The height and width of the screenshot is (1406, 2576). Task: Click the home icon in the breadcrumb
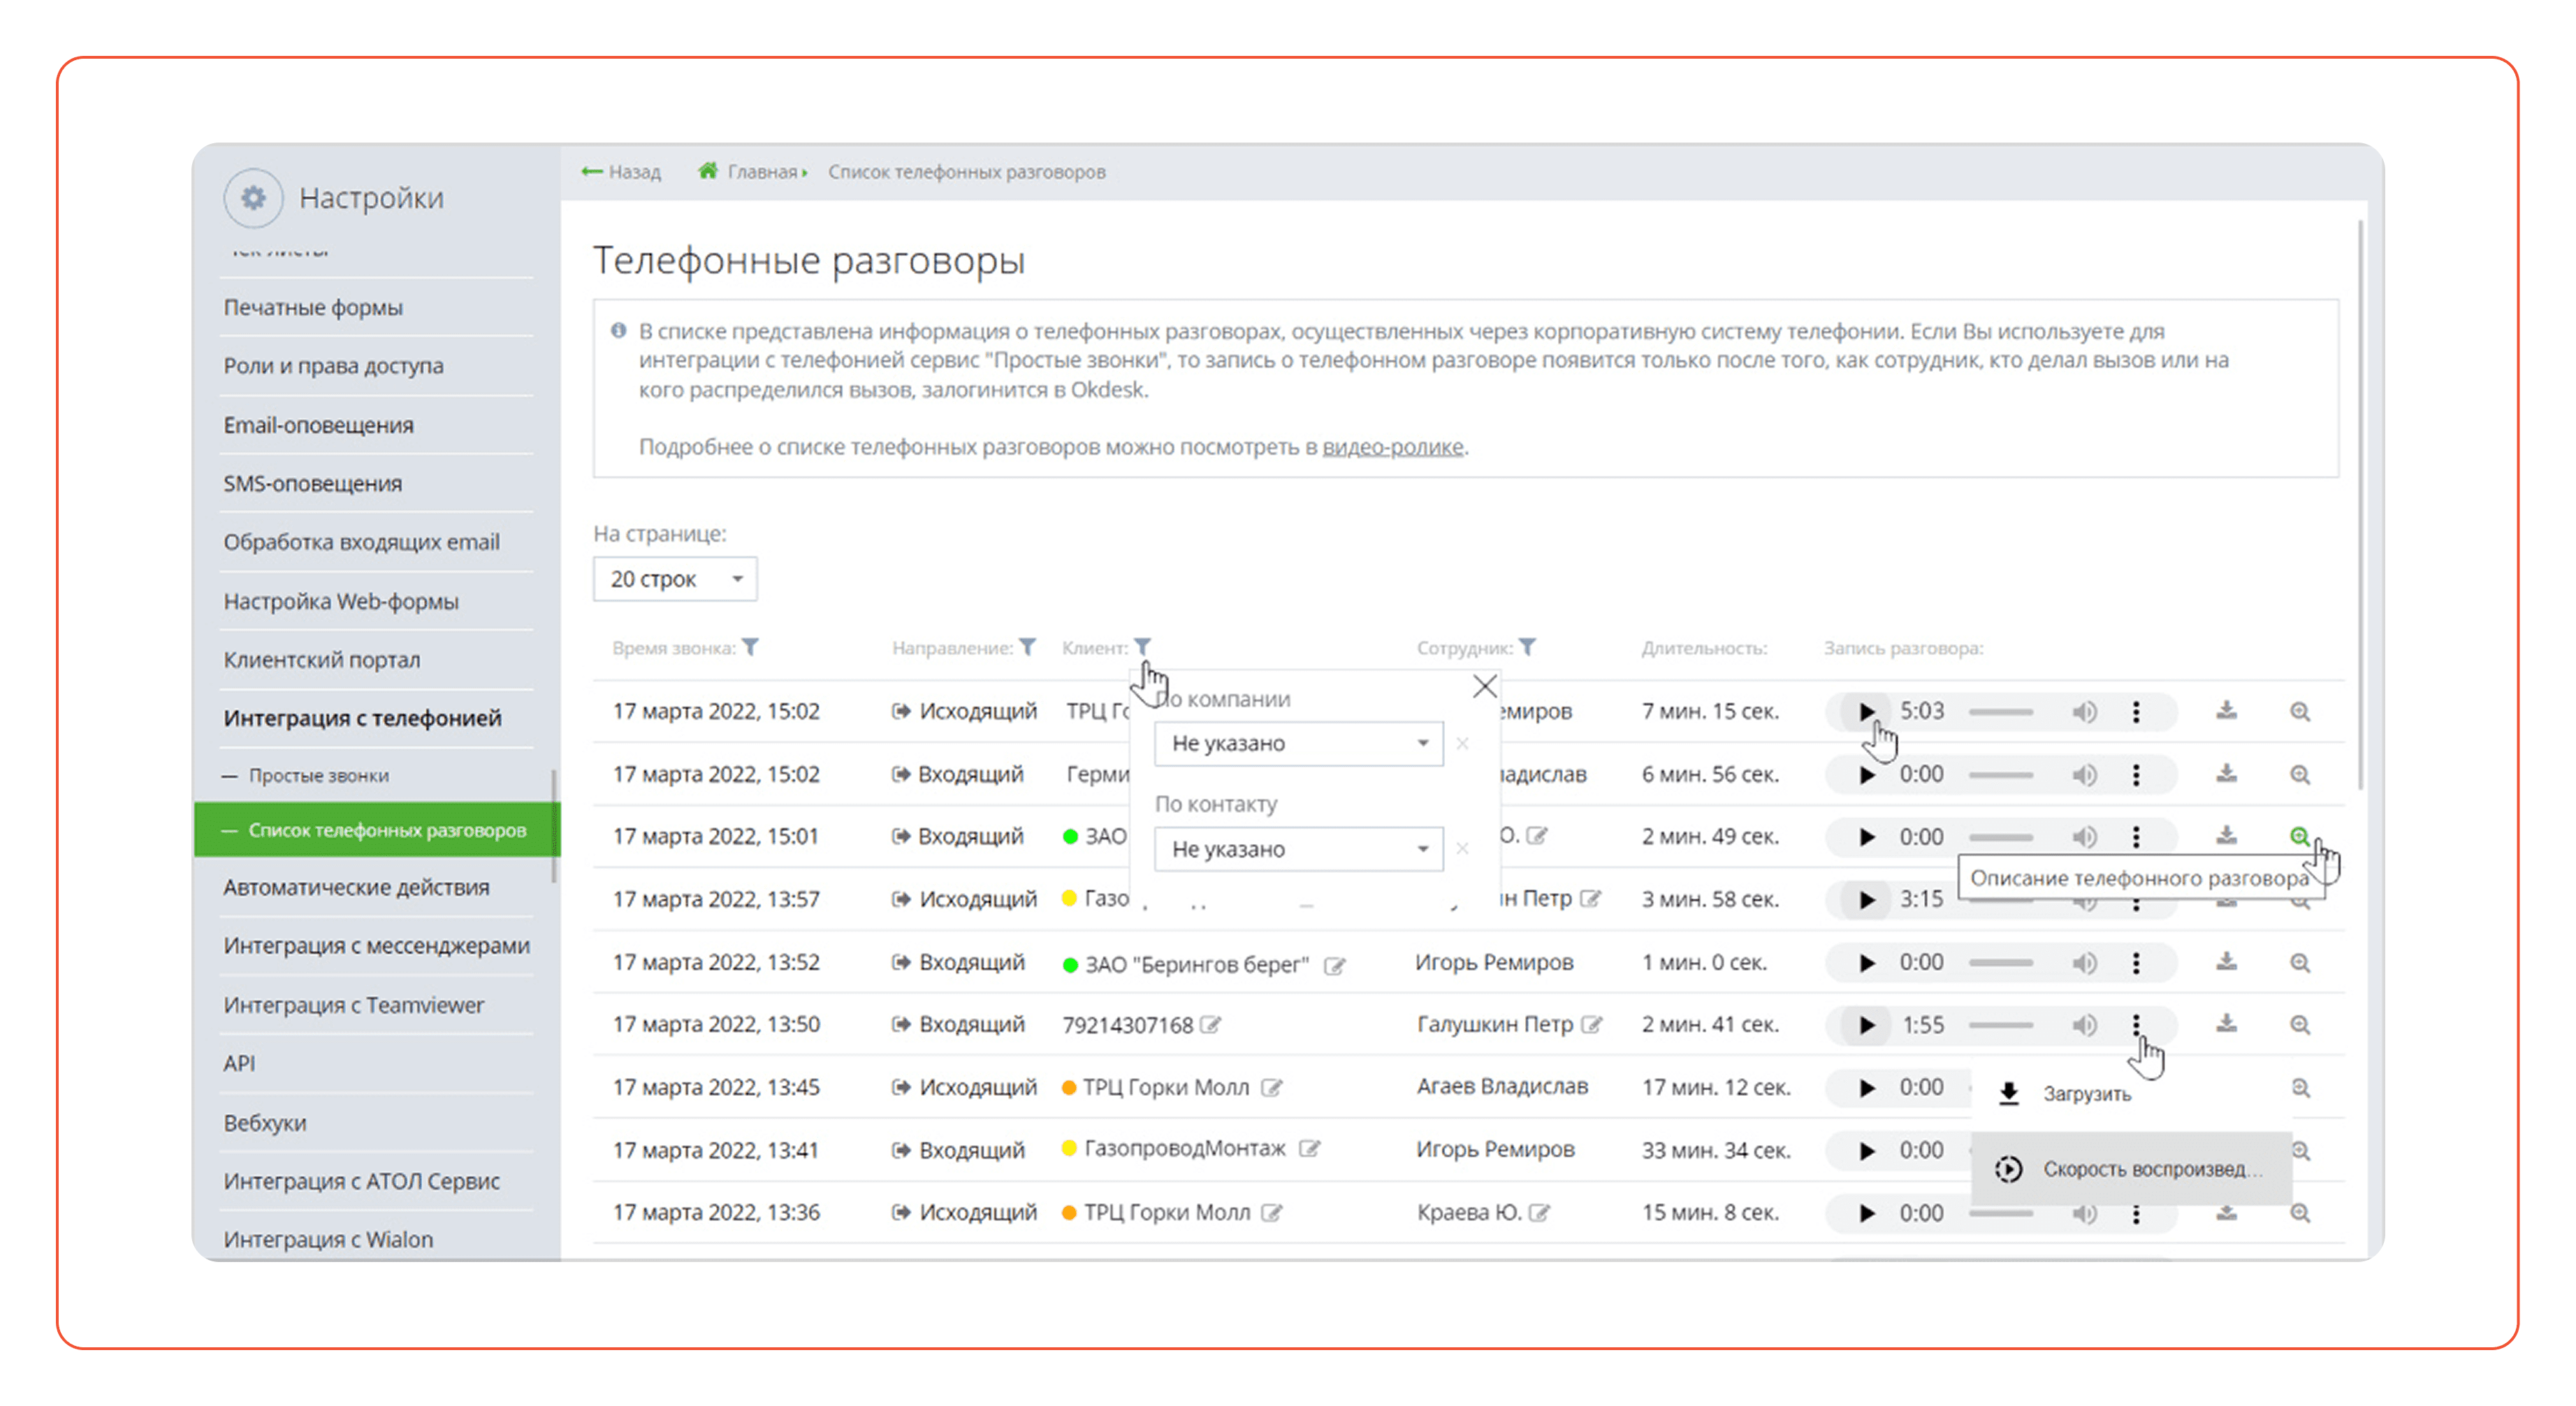click(x=708, y=171)
